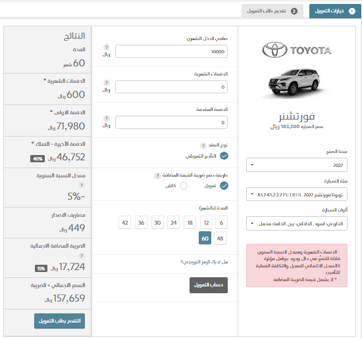Click total price value 157,659
Image resolution: width=362 pixels, height=339 pixels.
pyautogui.click(x=65, y=298)
